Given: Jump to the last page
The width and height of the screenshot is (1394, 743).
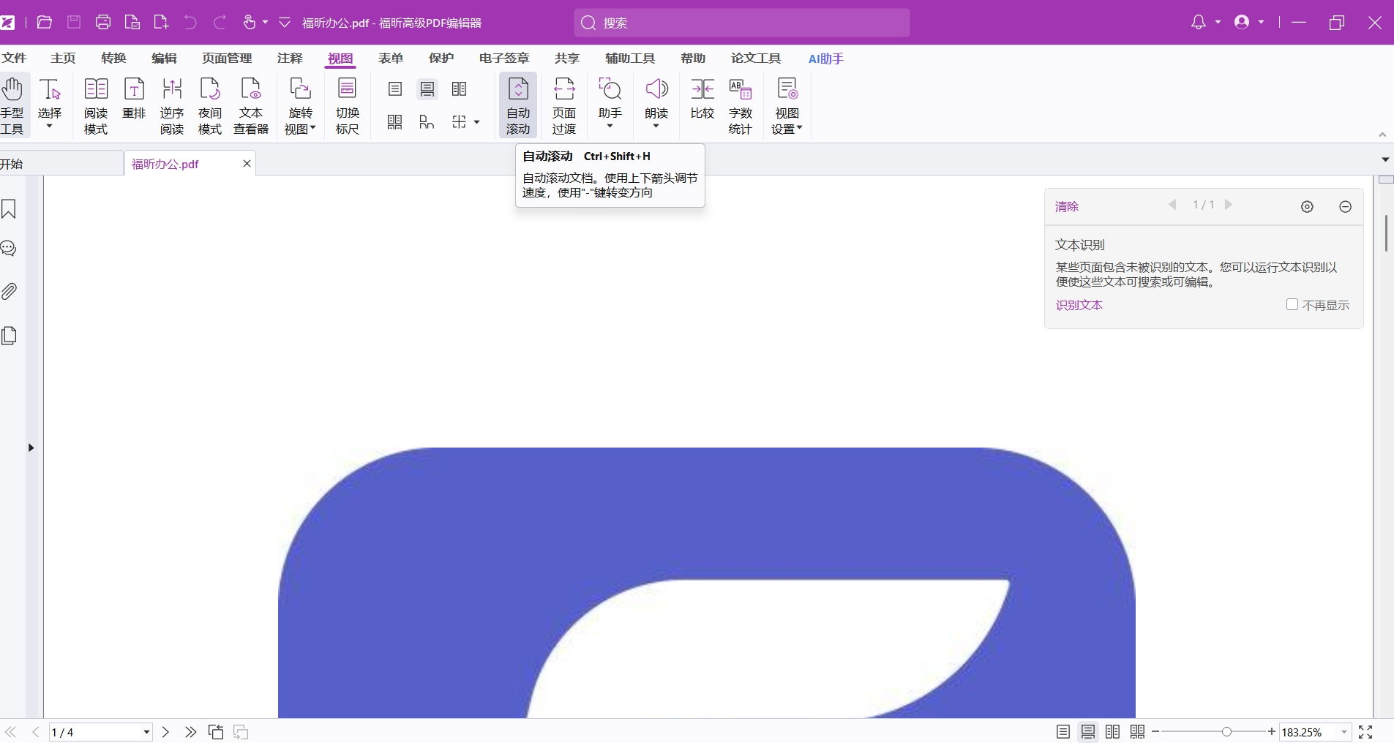Looking at the screenshot, I should 191,732.
